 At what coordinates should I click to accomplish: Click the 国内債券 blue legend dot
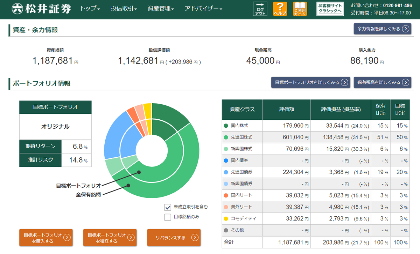[226, 160]
